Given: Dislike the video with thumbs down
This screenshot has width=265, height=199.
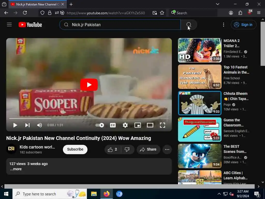Looking at the screenshot, I should pyautogui.click(x=127, y=150).
